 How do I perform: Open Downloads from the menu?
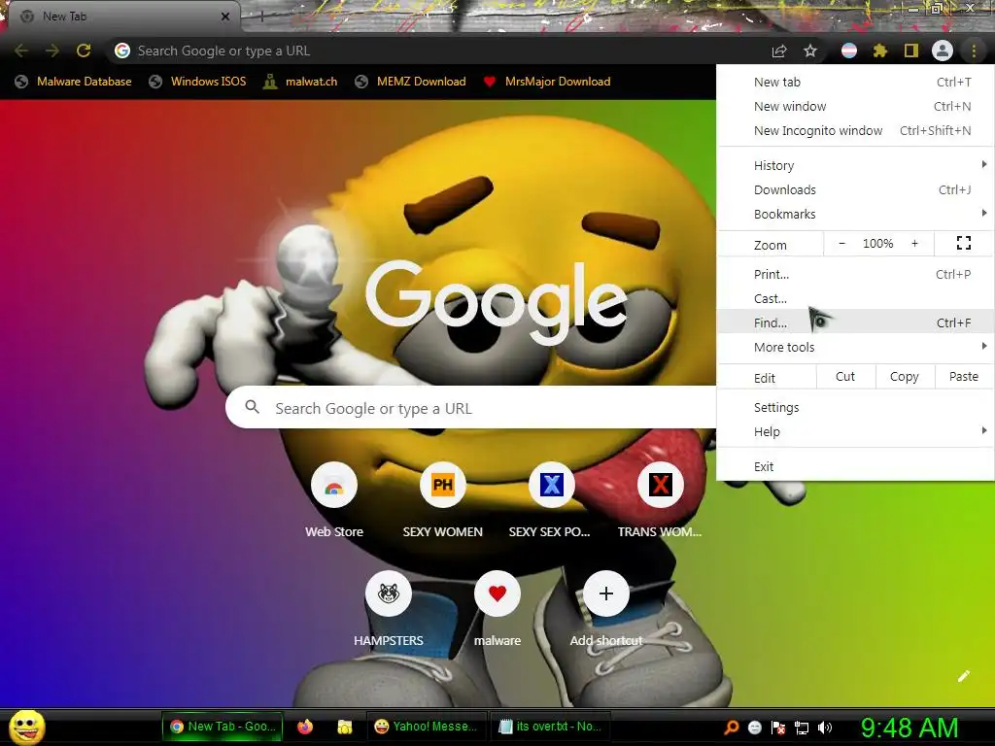(x=855, y=189)
